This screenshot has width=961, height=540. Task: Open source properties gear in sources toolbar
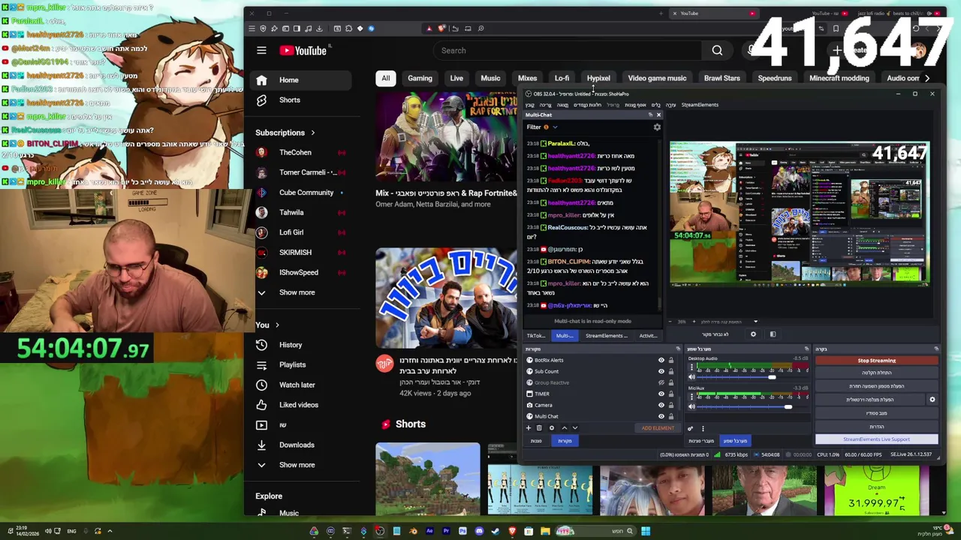coord(552,428)
